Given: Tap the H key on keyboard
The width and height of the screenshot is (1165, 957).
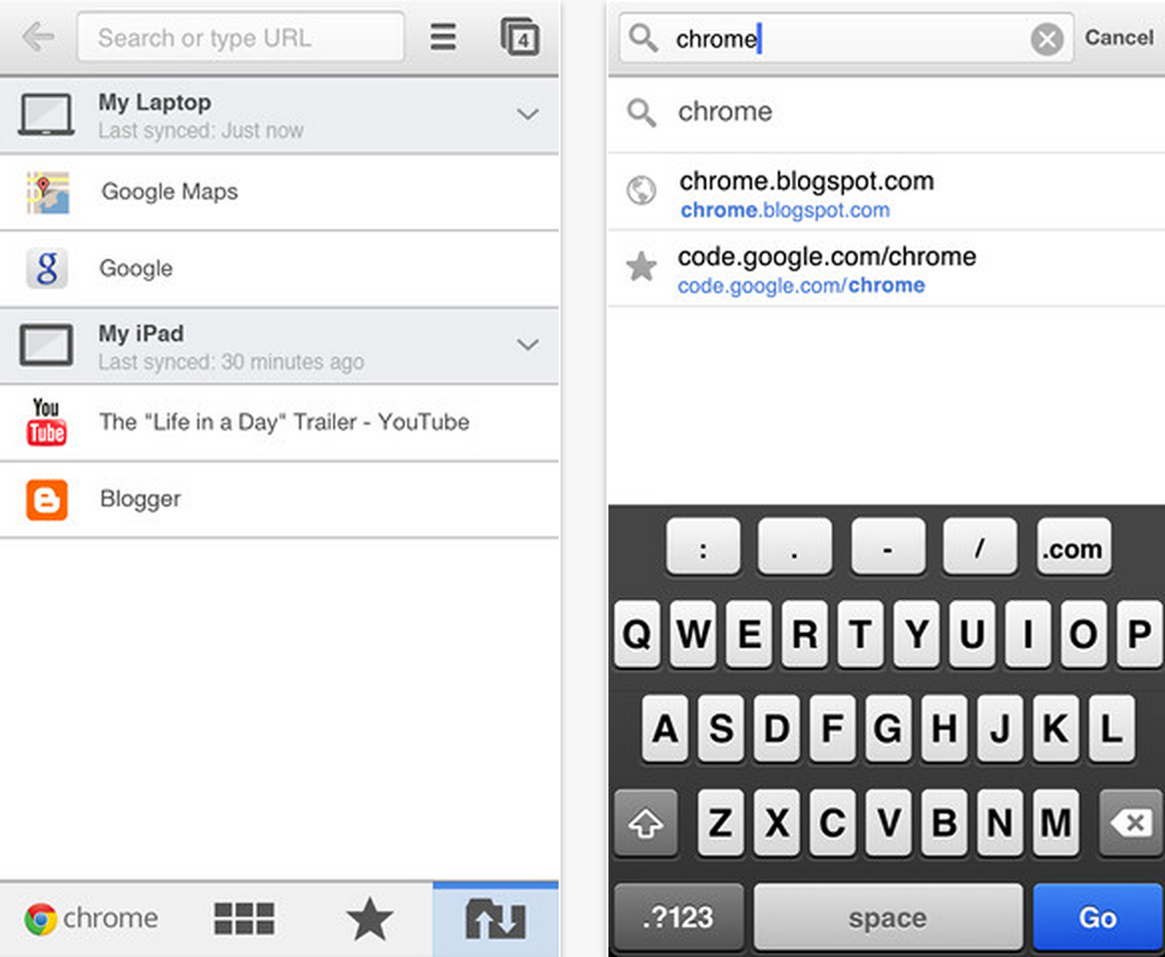Looking at the screenshot, I should [944, 729].
